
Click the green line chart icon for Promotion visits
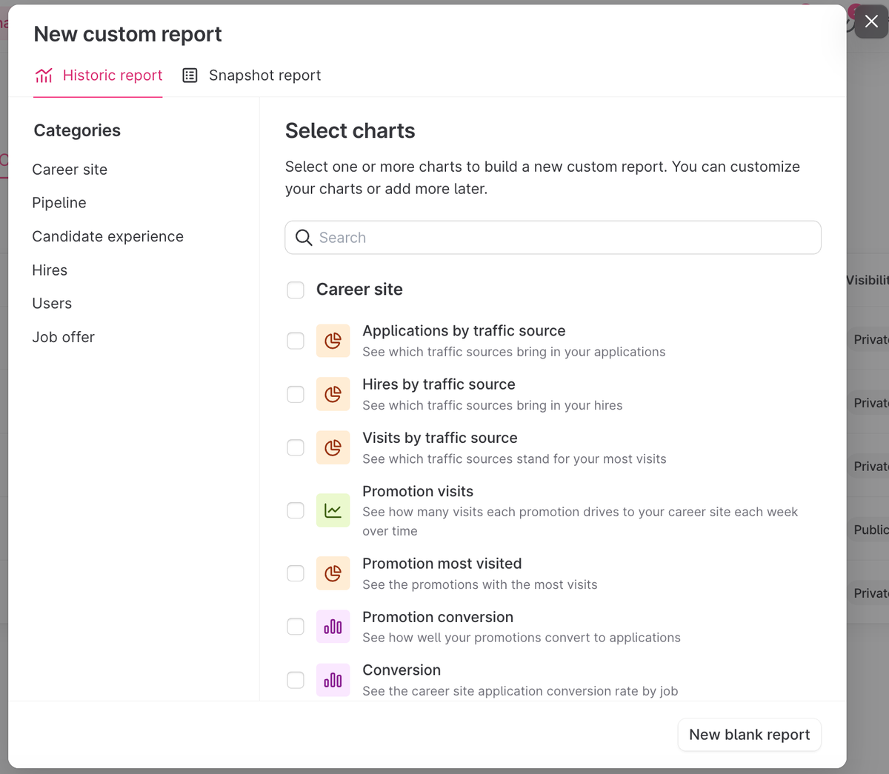[x=333, y=510]
